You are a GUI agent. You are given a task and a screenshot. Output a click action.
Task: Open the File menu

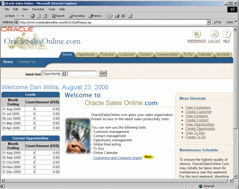7,9
